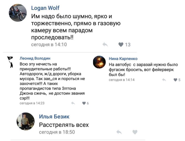Open the 14:14 timestamp on Нина Карпенко's comment
185x141 pixels.
click(122, 80)
